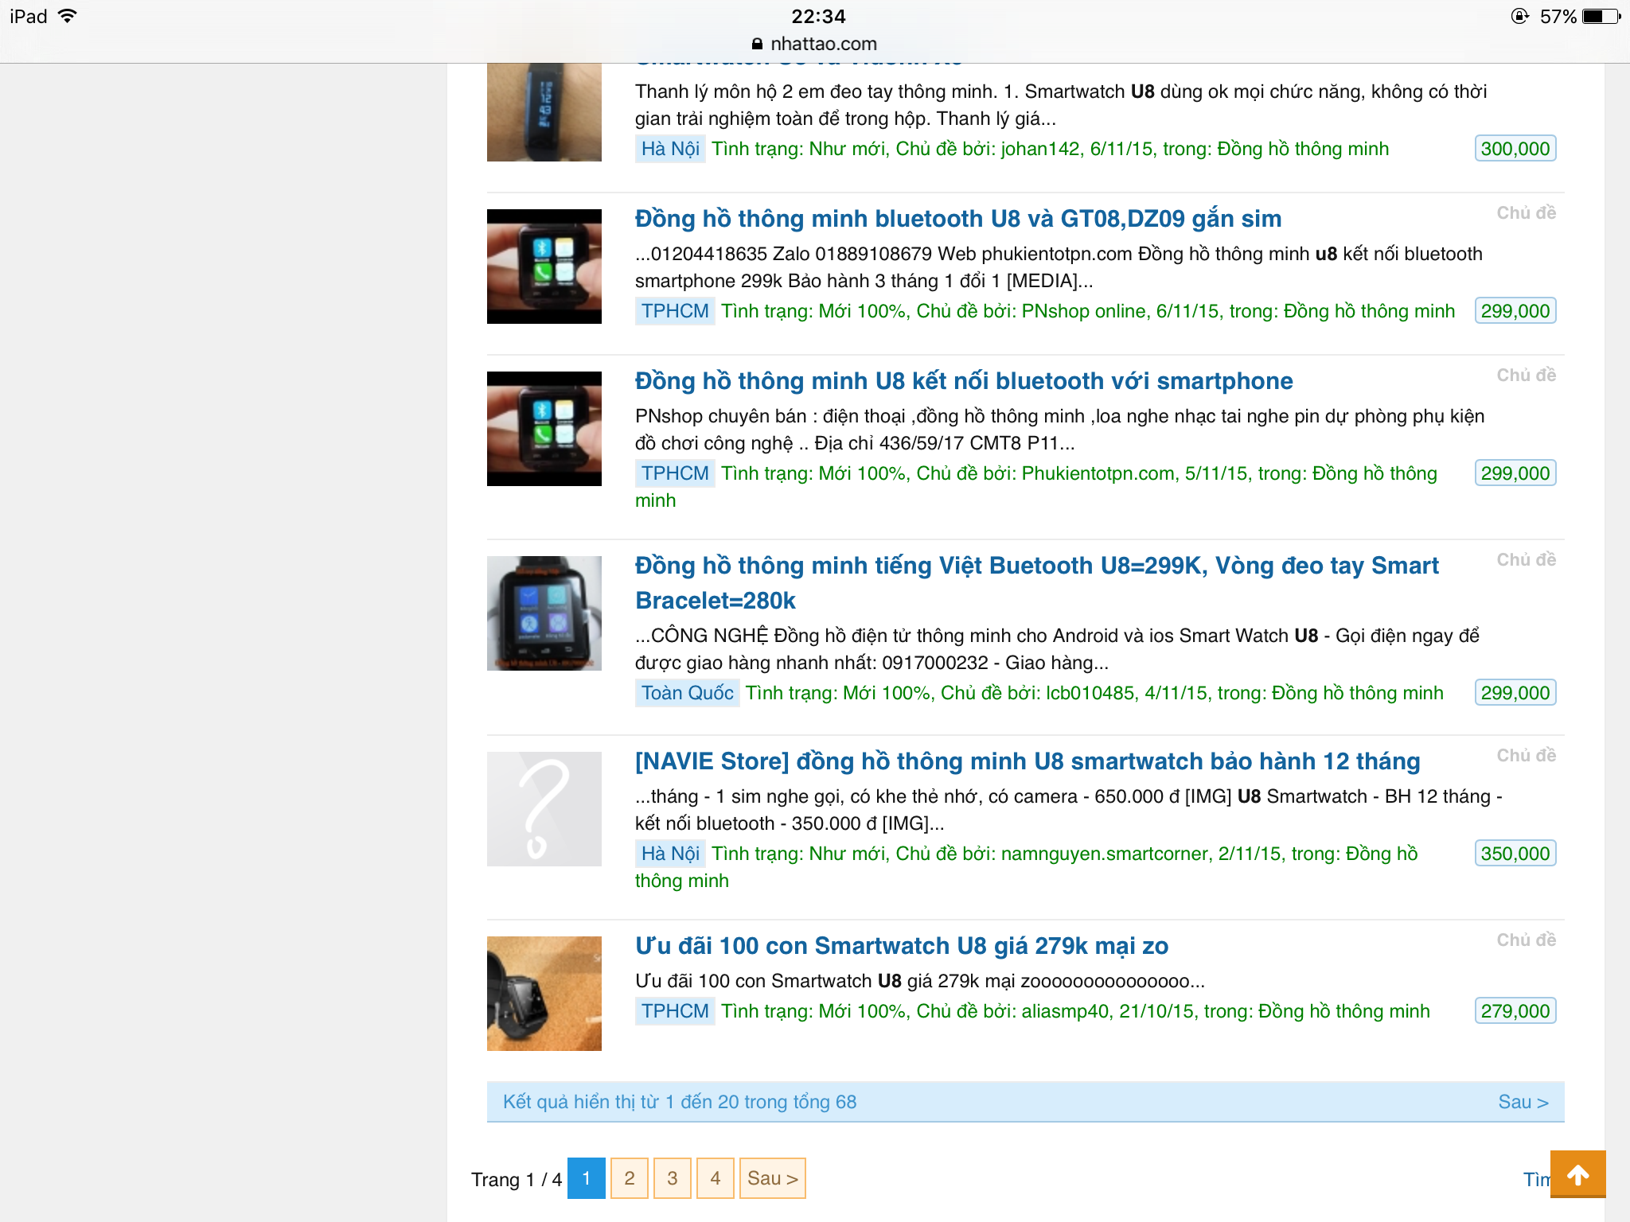Tap 'Trang 1 / 4' page indicator
Image resolution: width=1630 pixels, height=1222 pixels.
pos(517,1179)
